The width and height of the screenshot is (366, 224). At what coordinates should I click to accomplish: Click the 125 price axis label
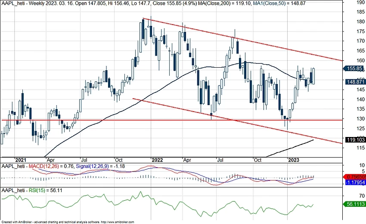point(360,128)
